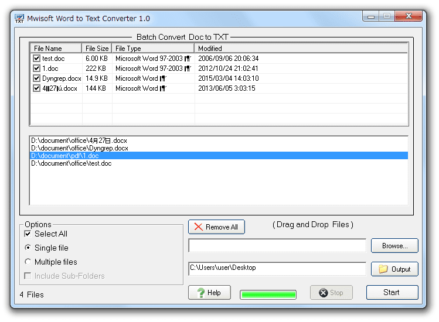Click the test.doc row's Microsoft Word 97-2003 type

153,59
